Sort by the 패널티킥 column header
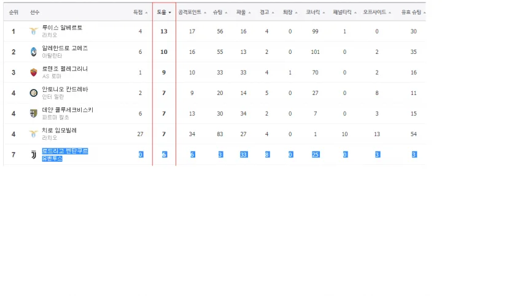Screen dimensions: 528x296 (344, 12)
